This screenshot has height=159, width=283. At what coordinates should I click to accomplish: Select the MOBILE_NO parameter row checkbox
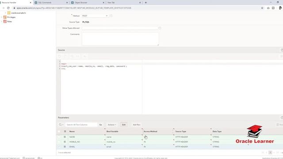coord(59,142)
